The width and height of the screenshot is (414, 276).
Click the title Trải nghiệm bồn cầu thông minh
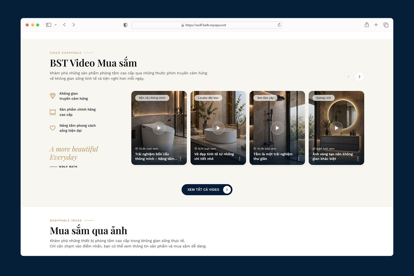tap(156, 156)
